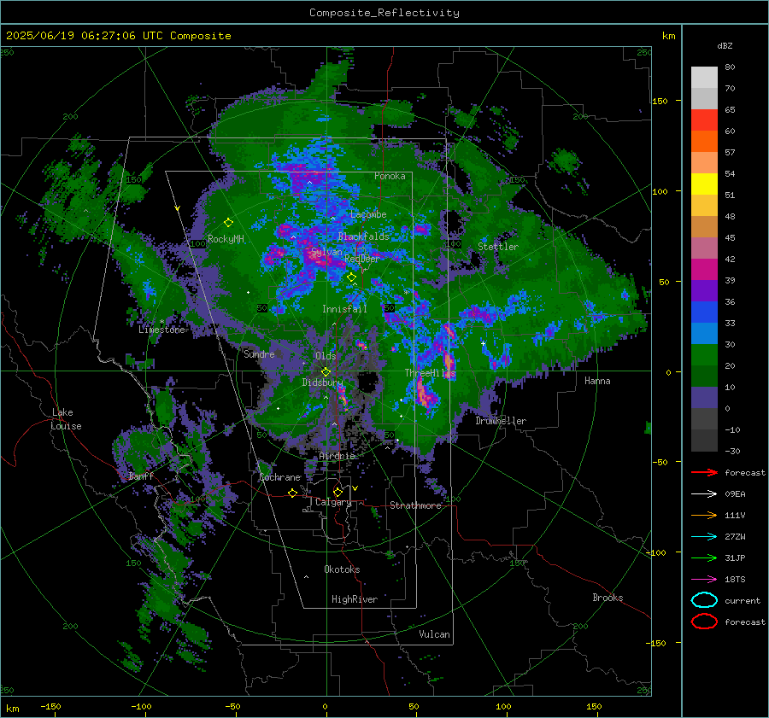The image size is (769, 718).
Task: Click the Vulcan city label
Action: point(435,634)
